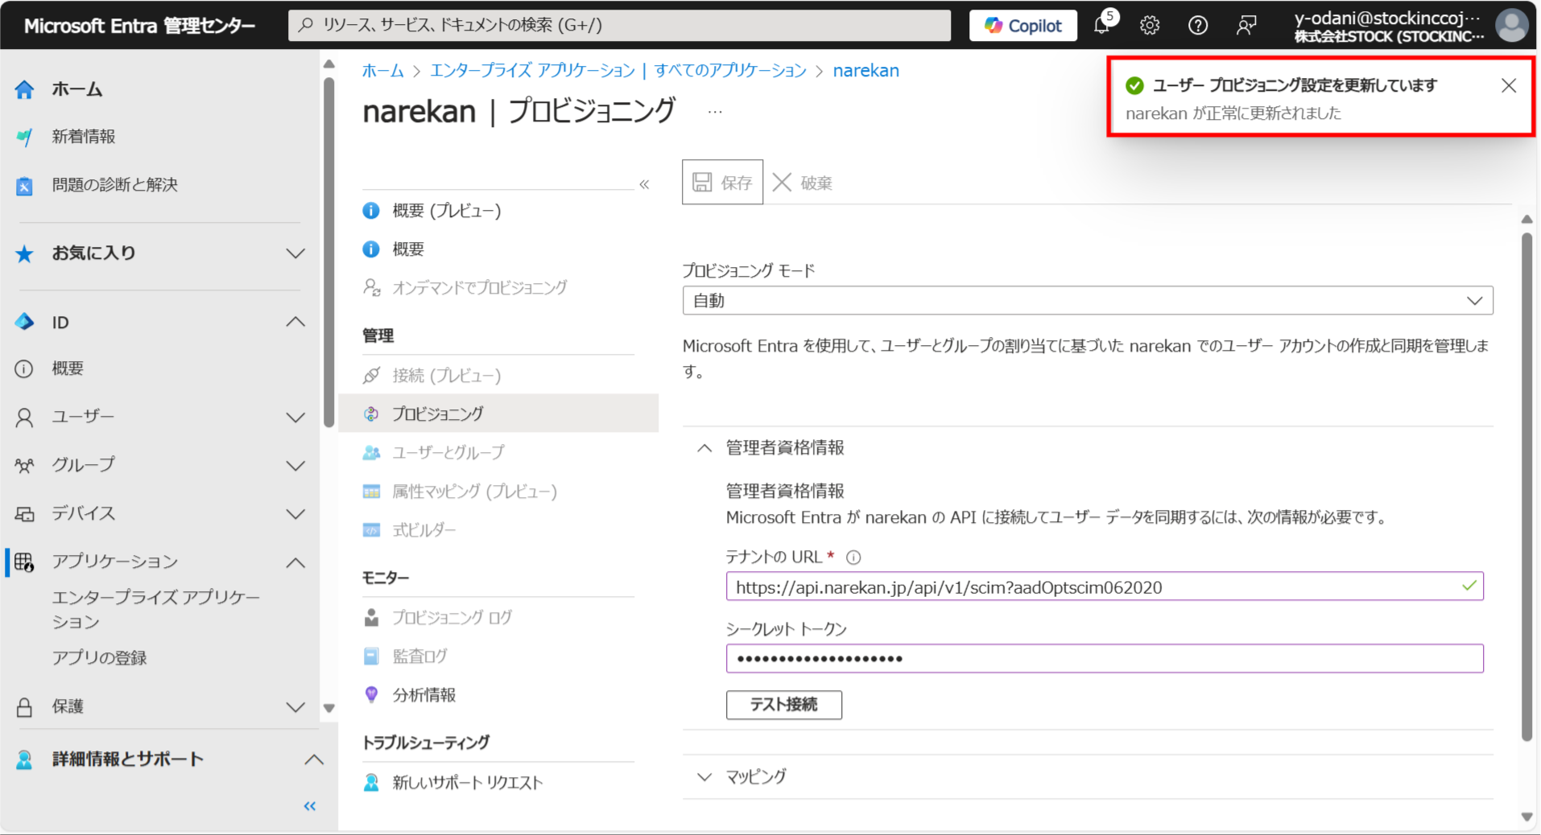Click the Microsoft Entra 管理センター title
The width and height of the screenshot is (1541, 835).
coord(140,26)
